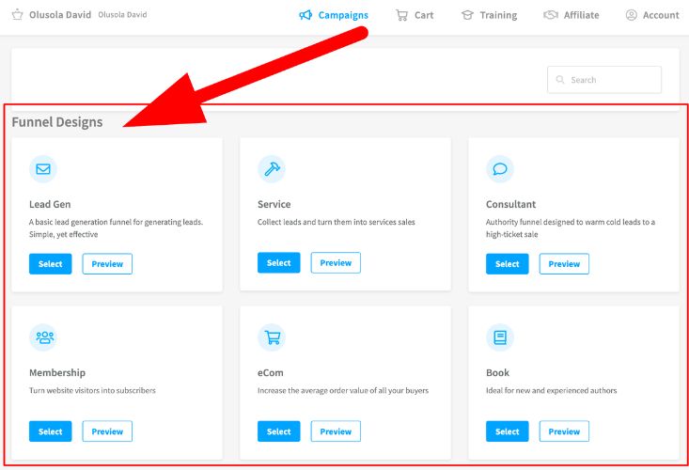
Task: Click the Service card title
Action: tap(274, 204)
